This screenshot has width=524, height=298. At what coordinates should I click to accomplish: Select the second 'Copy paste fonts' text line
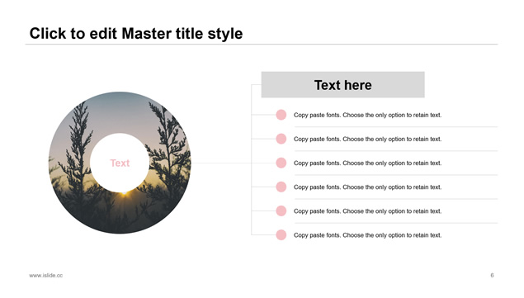367,140
